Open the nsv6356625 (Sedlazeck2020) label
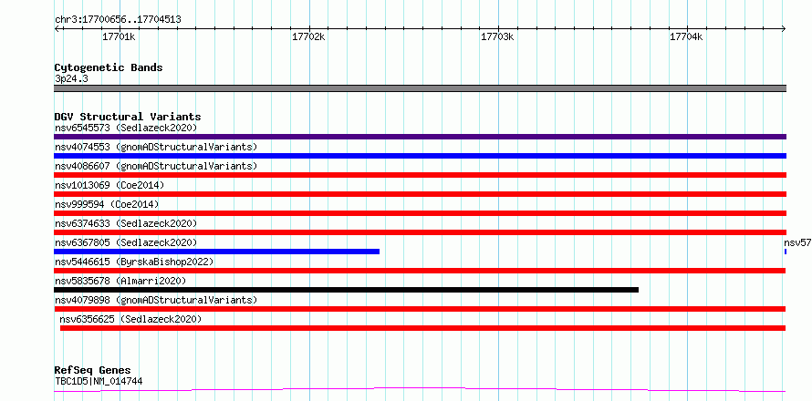The height and width of the screenshot is (401, 812). [130, 319]
